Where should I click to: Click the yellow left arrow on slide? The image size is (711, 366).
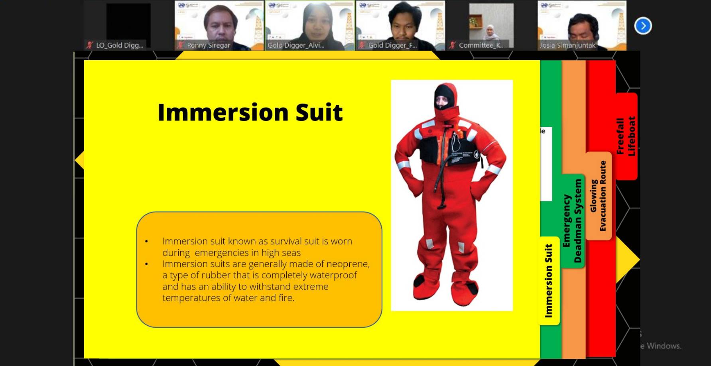click(x=80, y=160)
